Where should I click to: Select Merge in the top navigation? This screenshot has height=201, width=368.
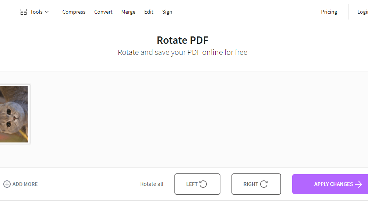pos(128,12)
